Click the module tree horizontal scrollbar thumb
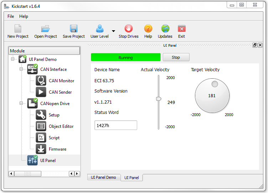 click(x=28, y=174)
